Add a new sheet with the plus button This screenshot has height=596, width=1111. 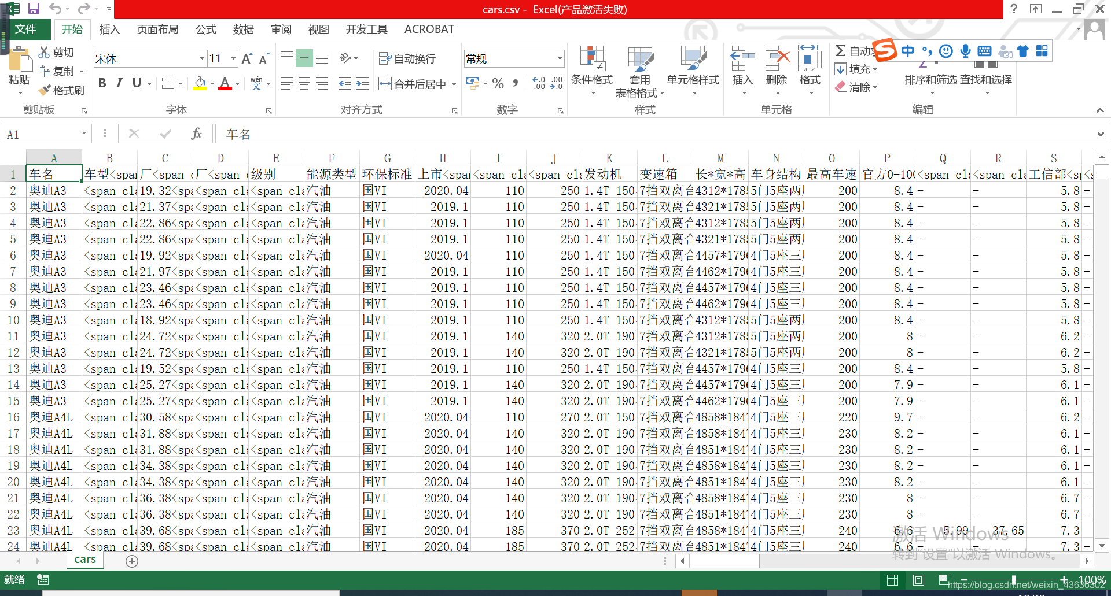coord(132,561)
